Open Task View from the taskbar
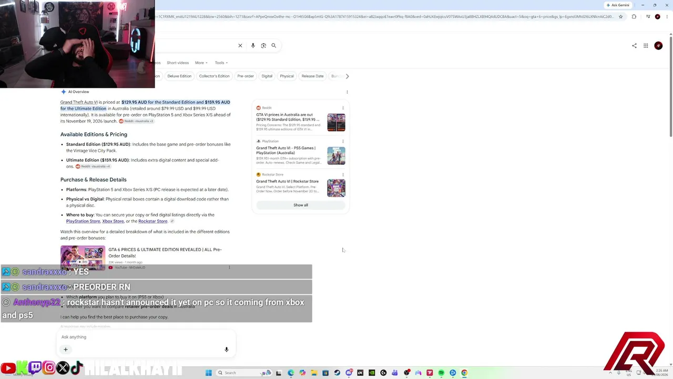Viewport: 673px width, 379px height. 278,373
